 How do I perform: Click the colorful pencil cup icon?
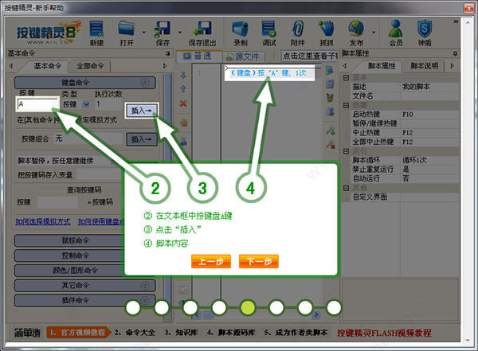[330, 97]
